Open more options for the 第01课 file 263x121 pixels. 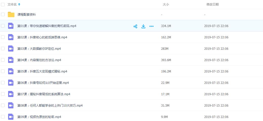point(151,26)
